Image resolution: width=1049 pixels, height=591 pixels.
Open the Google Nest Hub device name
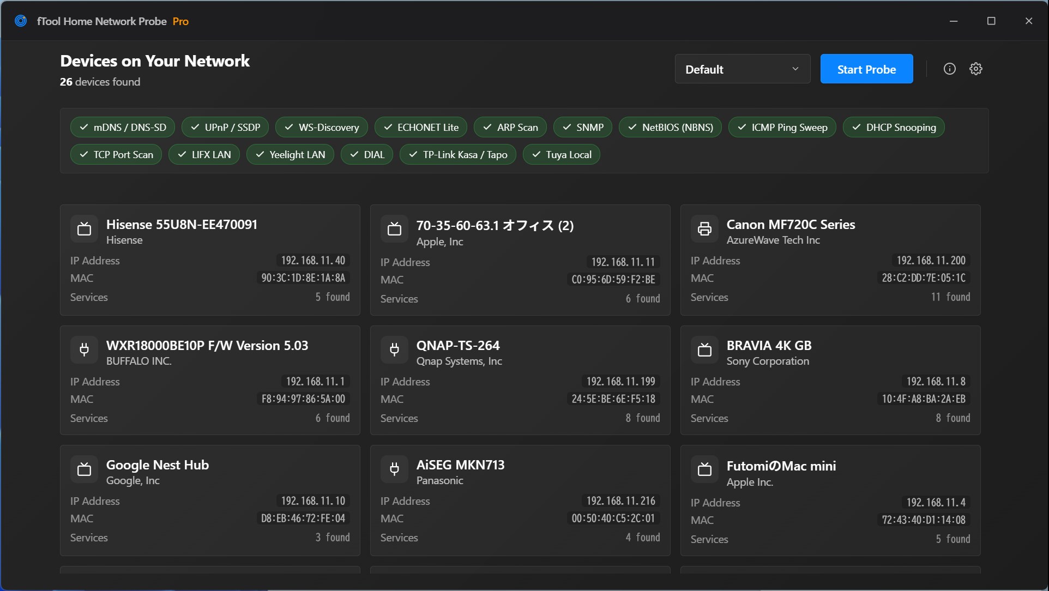point(158,465)
